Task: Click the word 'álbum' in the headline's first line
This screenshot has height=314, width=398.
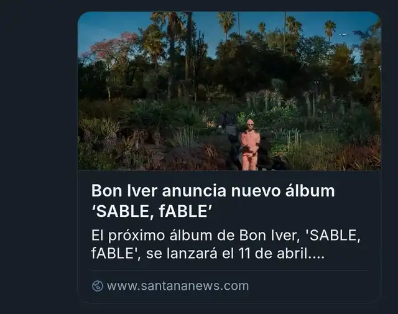Action: click(x=310, y=191)
